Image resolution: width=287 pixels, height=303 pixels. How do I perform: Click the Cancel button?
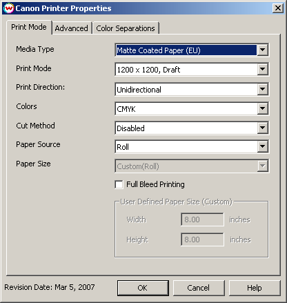pos(199,288)
